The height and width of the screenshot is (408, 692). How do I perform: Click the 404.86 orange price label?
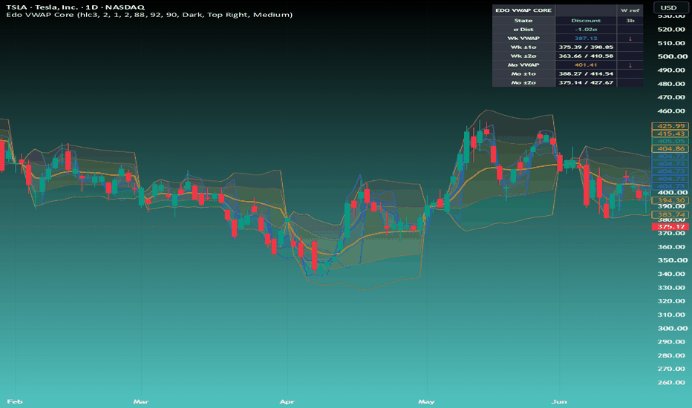coord(670,148)
